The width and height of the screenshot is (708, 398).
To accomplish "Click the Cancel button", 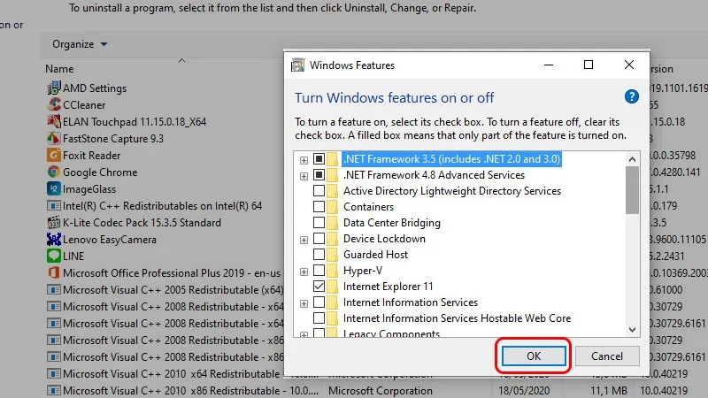I will 606,356.
